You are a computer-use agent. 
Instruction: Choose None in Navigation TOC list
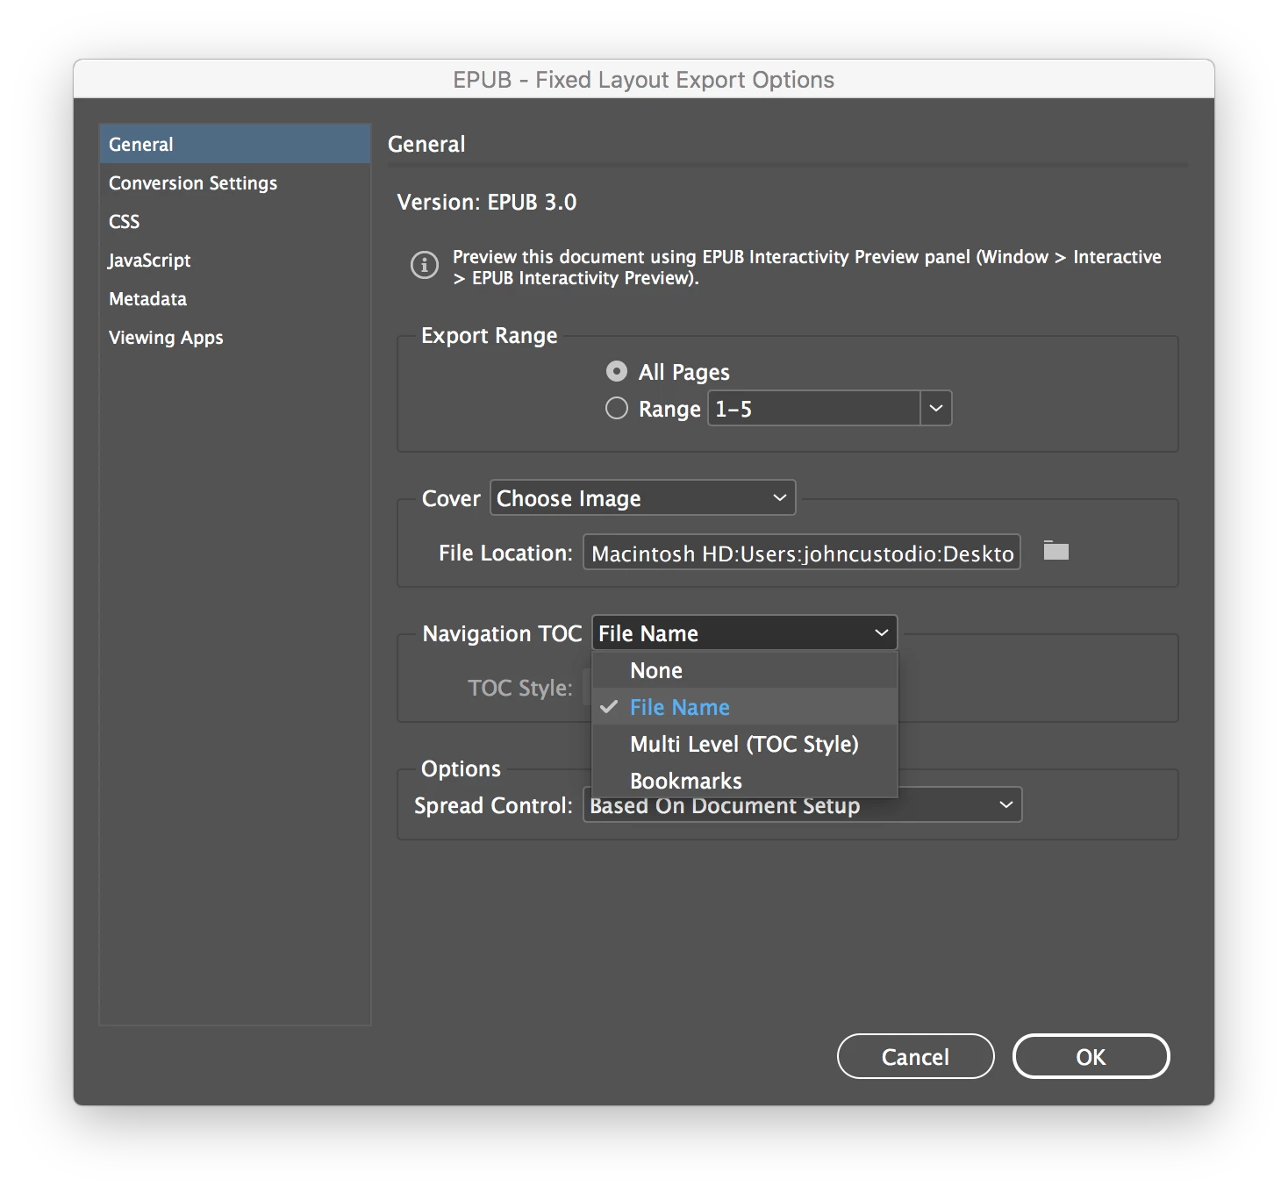coord(745,670)
